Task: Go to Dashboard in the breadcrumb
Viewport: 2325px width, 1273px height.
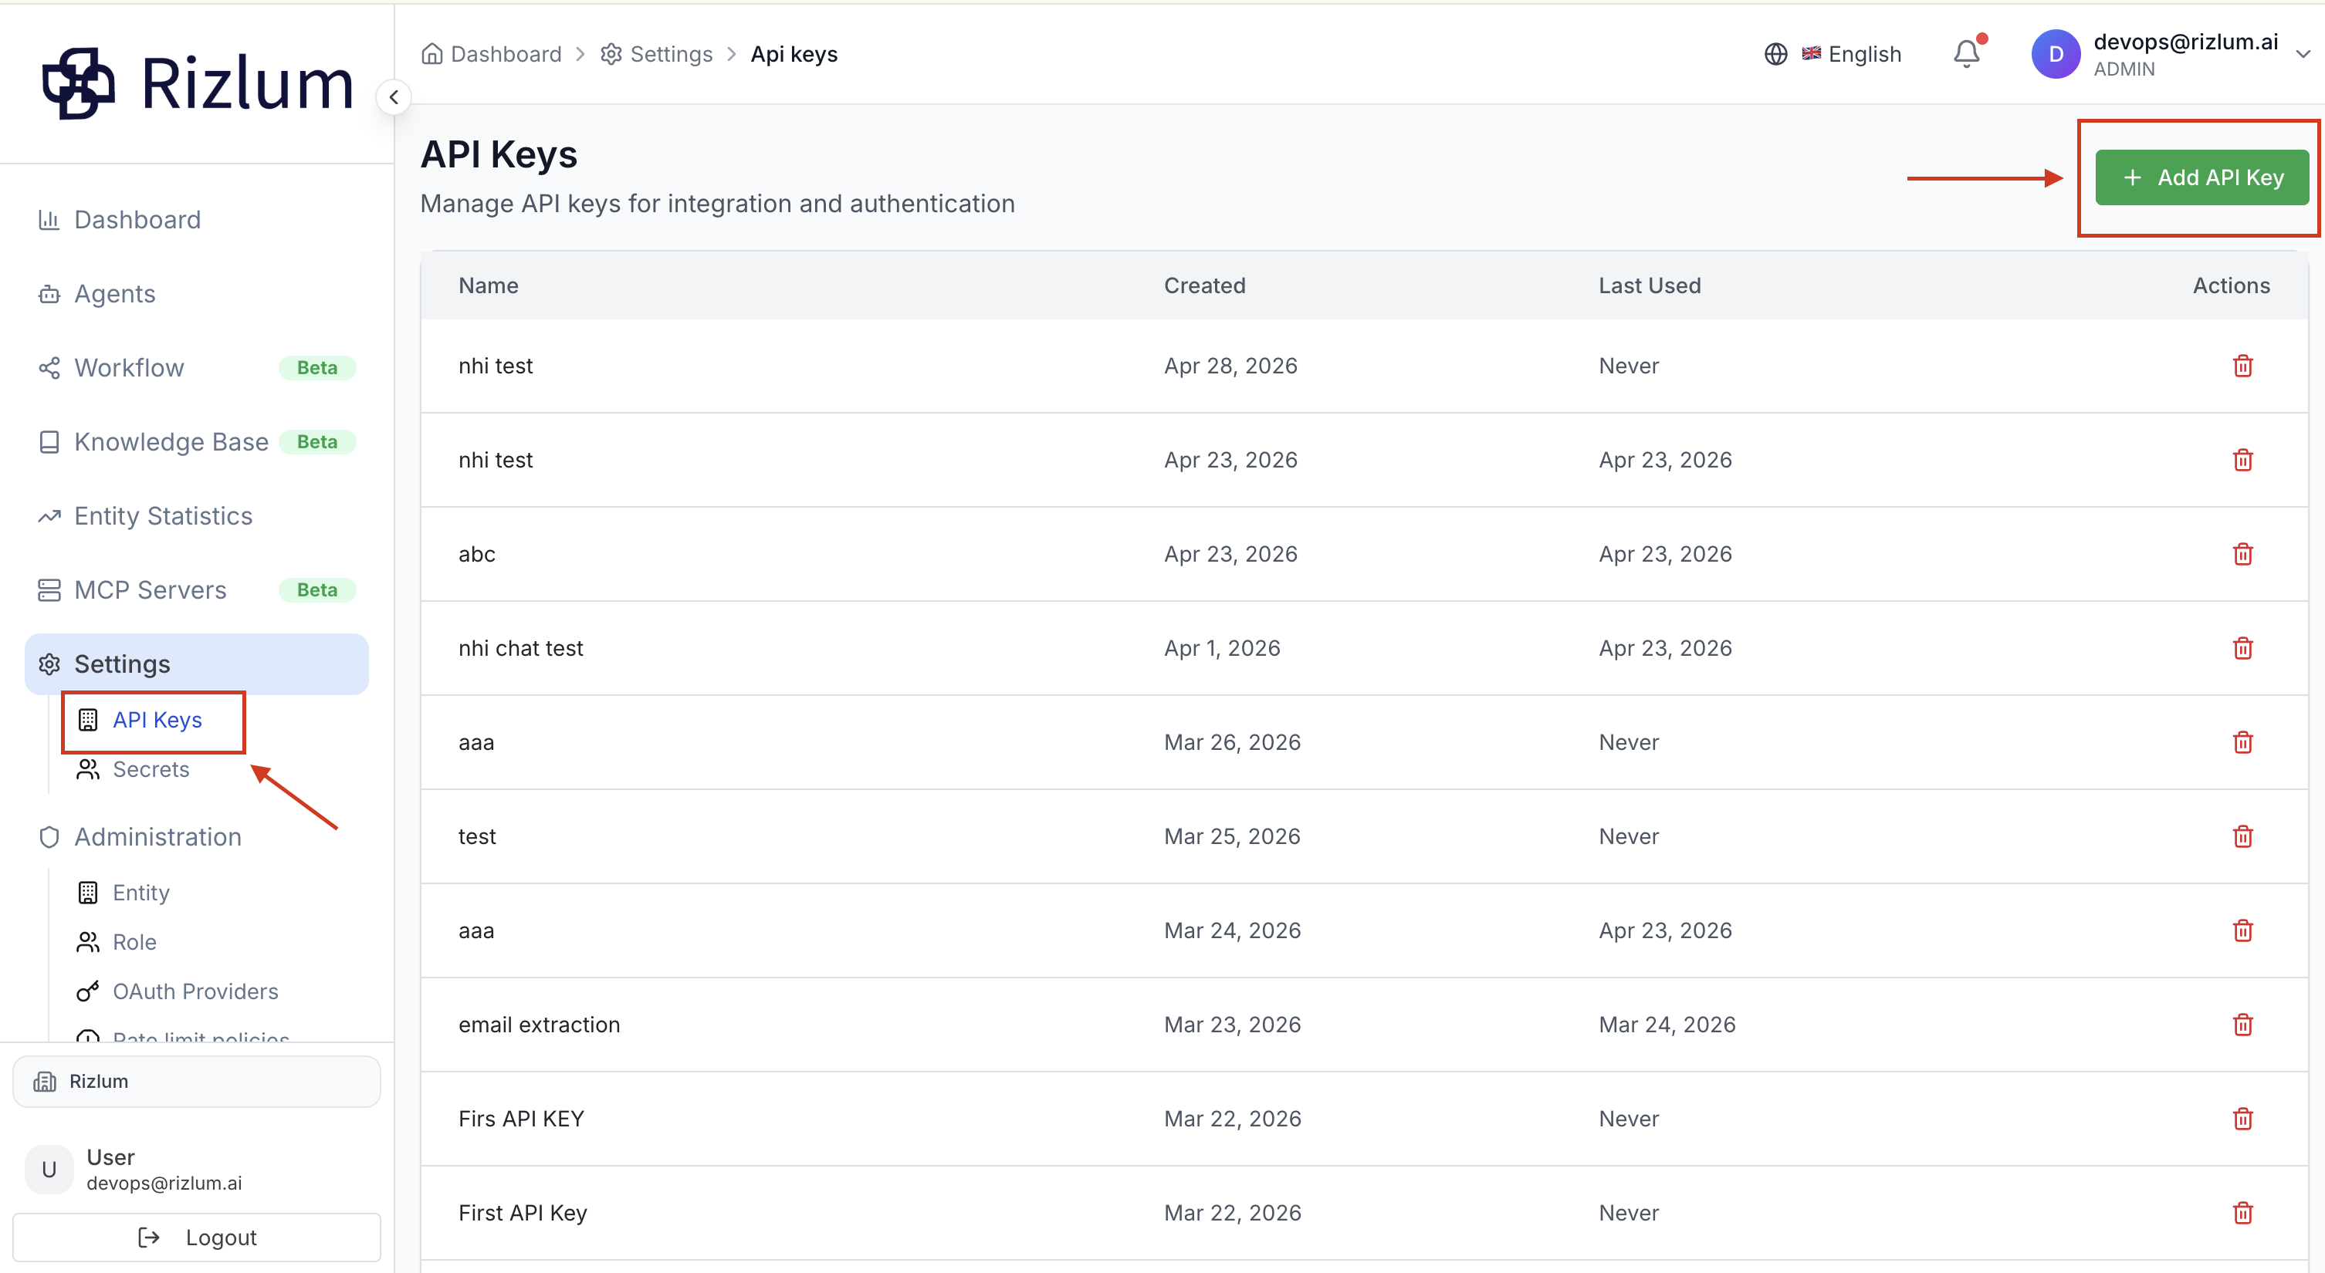Action: (506, 54)
